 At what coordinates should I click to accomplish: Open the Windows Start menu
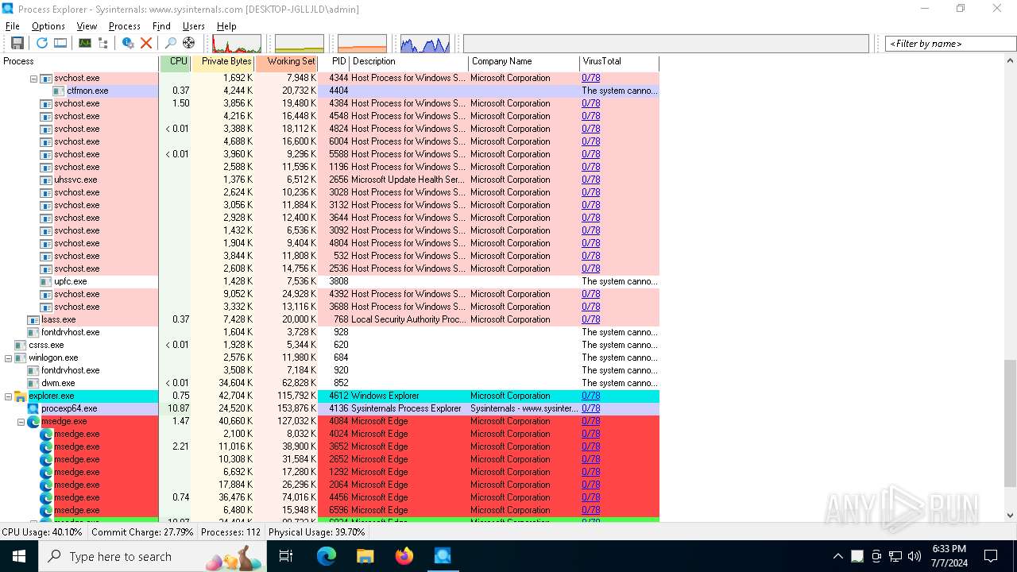[19, 556]
